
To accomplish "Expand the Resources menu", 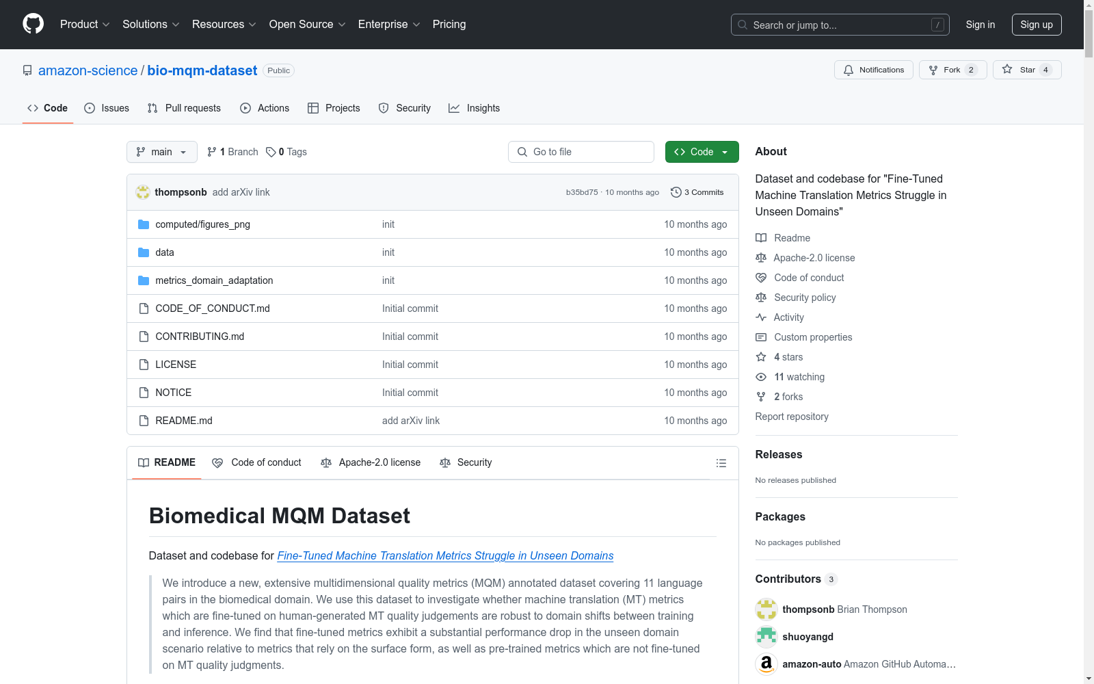I will click(x=224, y=25).
